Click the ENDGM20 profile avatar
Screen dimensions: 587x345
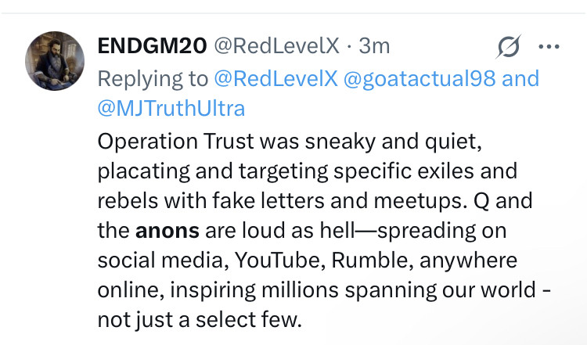pos(56,62)
